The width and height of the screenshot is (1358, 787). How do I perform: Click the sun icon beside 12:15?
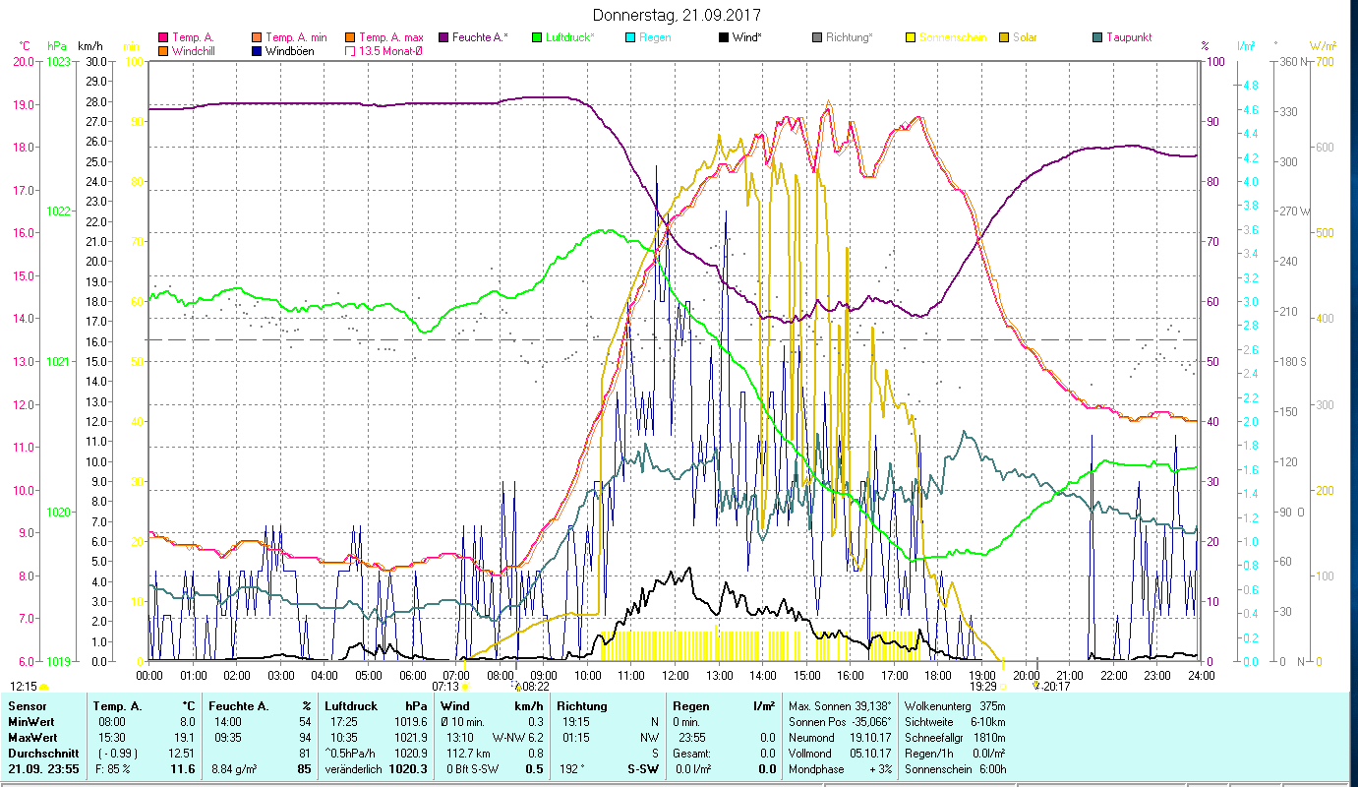43,687
